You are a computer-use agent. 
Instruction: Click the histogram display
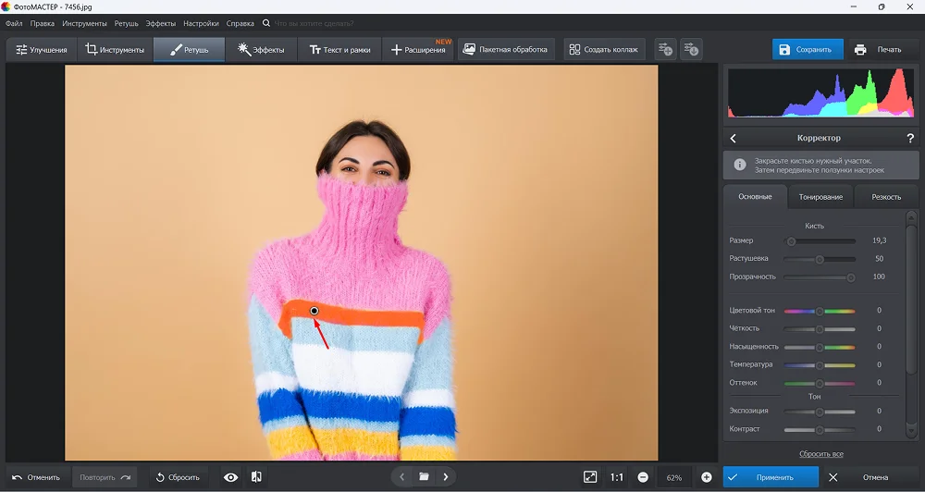[820, 92]
